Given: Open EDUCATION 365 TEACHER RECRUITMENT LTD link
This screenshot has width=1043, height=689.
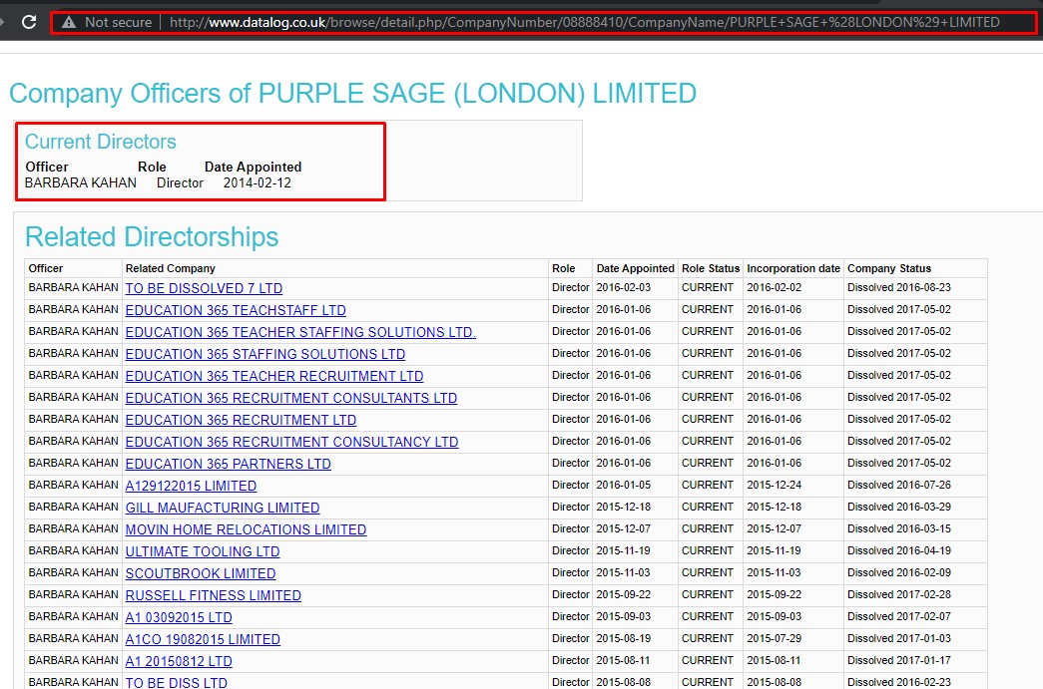Looking at the screenshot, I should pos(274,376).
